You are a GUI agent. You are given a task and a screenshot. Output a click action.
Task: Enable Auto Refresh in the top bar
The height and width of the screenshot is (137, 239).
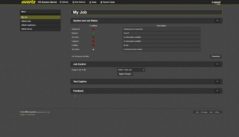coord(79,2)
